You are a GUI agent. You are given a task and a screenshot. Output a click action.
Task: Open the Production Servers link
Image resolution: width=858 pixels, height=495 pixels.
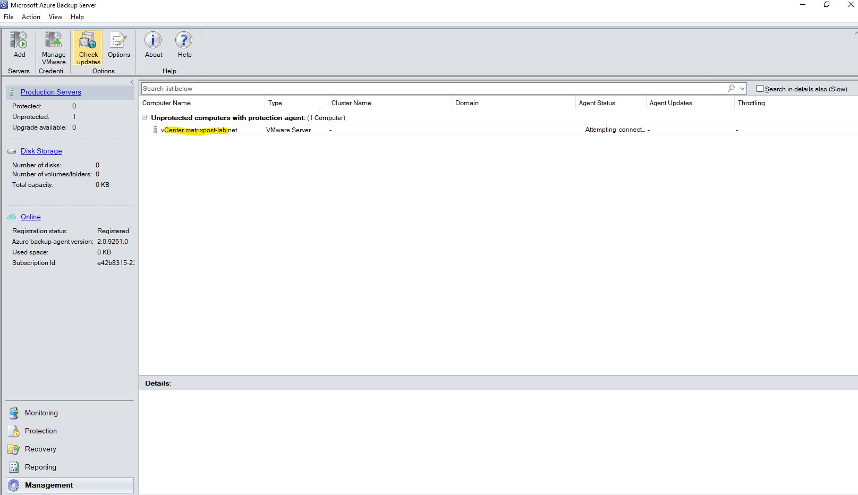[x=51, y=92]
